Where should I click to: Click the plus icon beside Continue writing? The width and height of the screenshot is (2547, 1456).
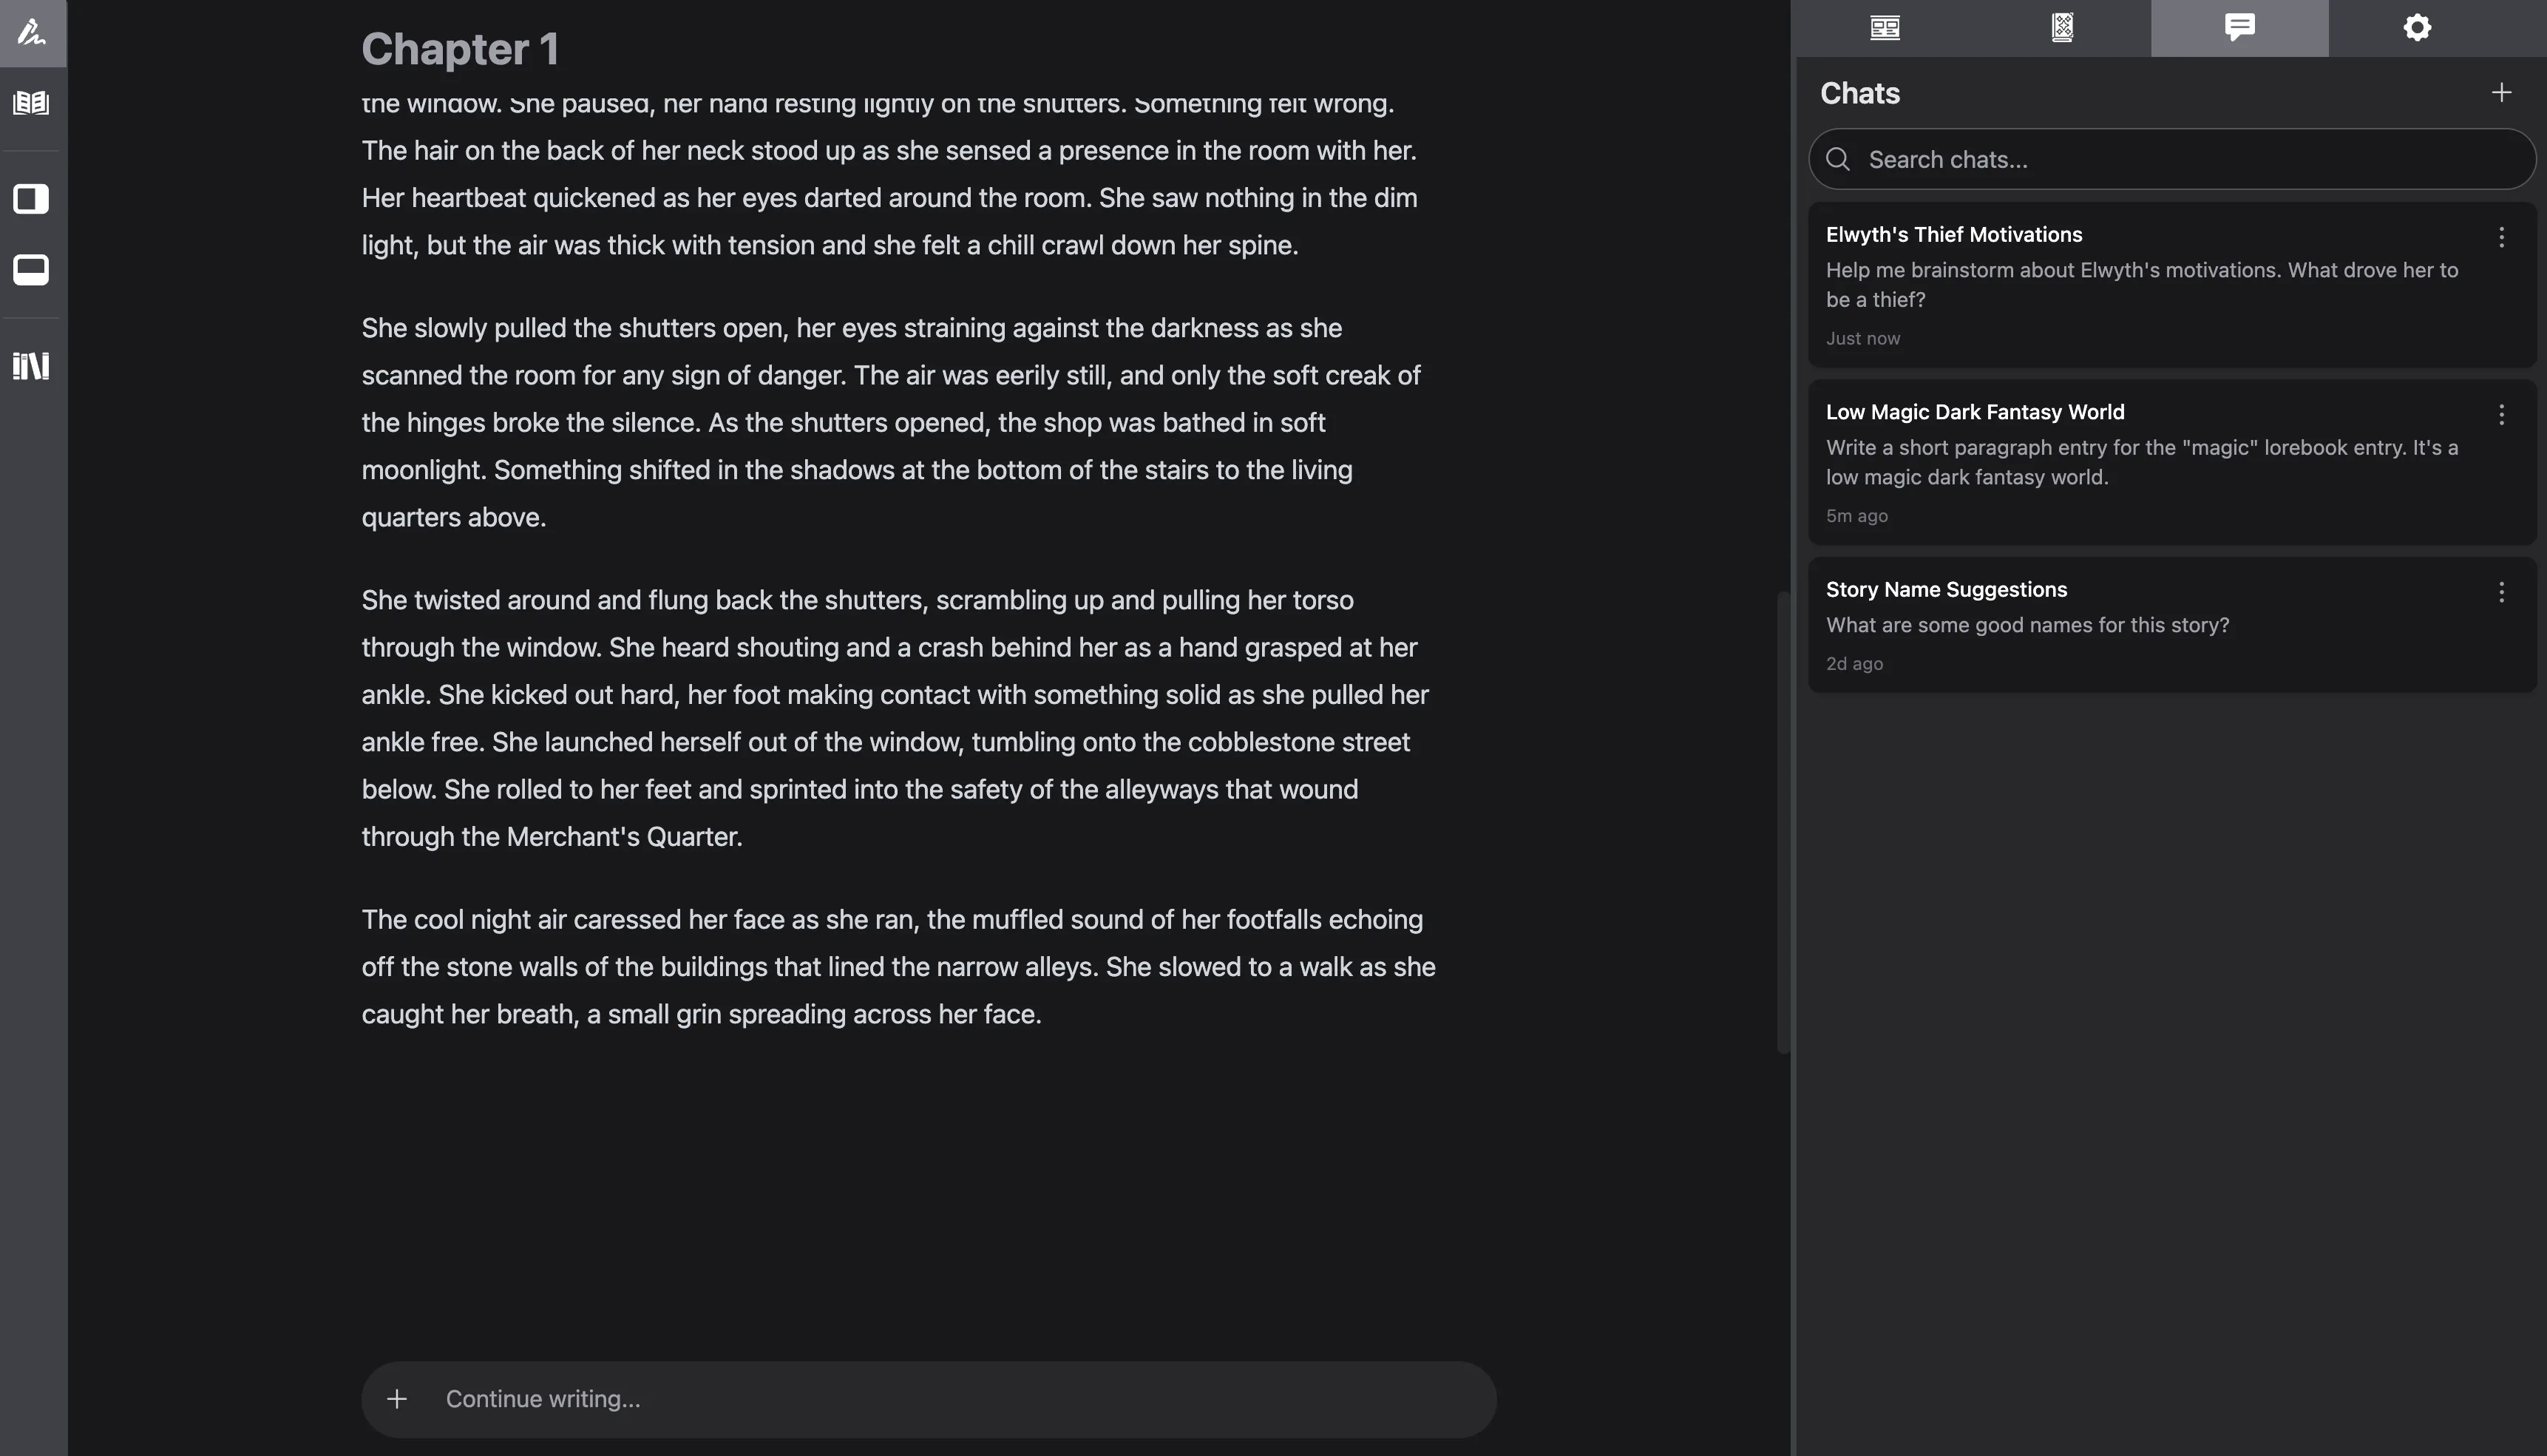click(397, 1399)
